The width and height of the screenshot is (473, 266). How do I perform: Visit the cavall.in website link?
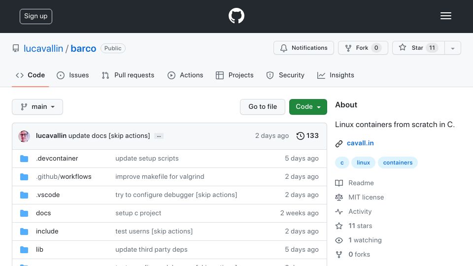(x=360, y=143)
